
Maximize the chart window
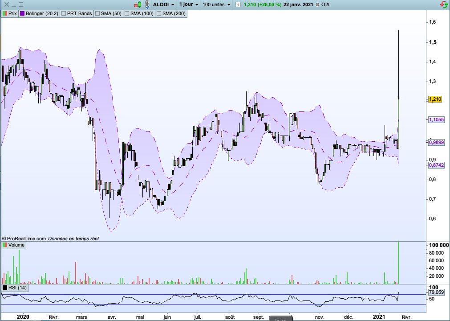(x=21, y=4)
